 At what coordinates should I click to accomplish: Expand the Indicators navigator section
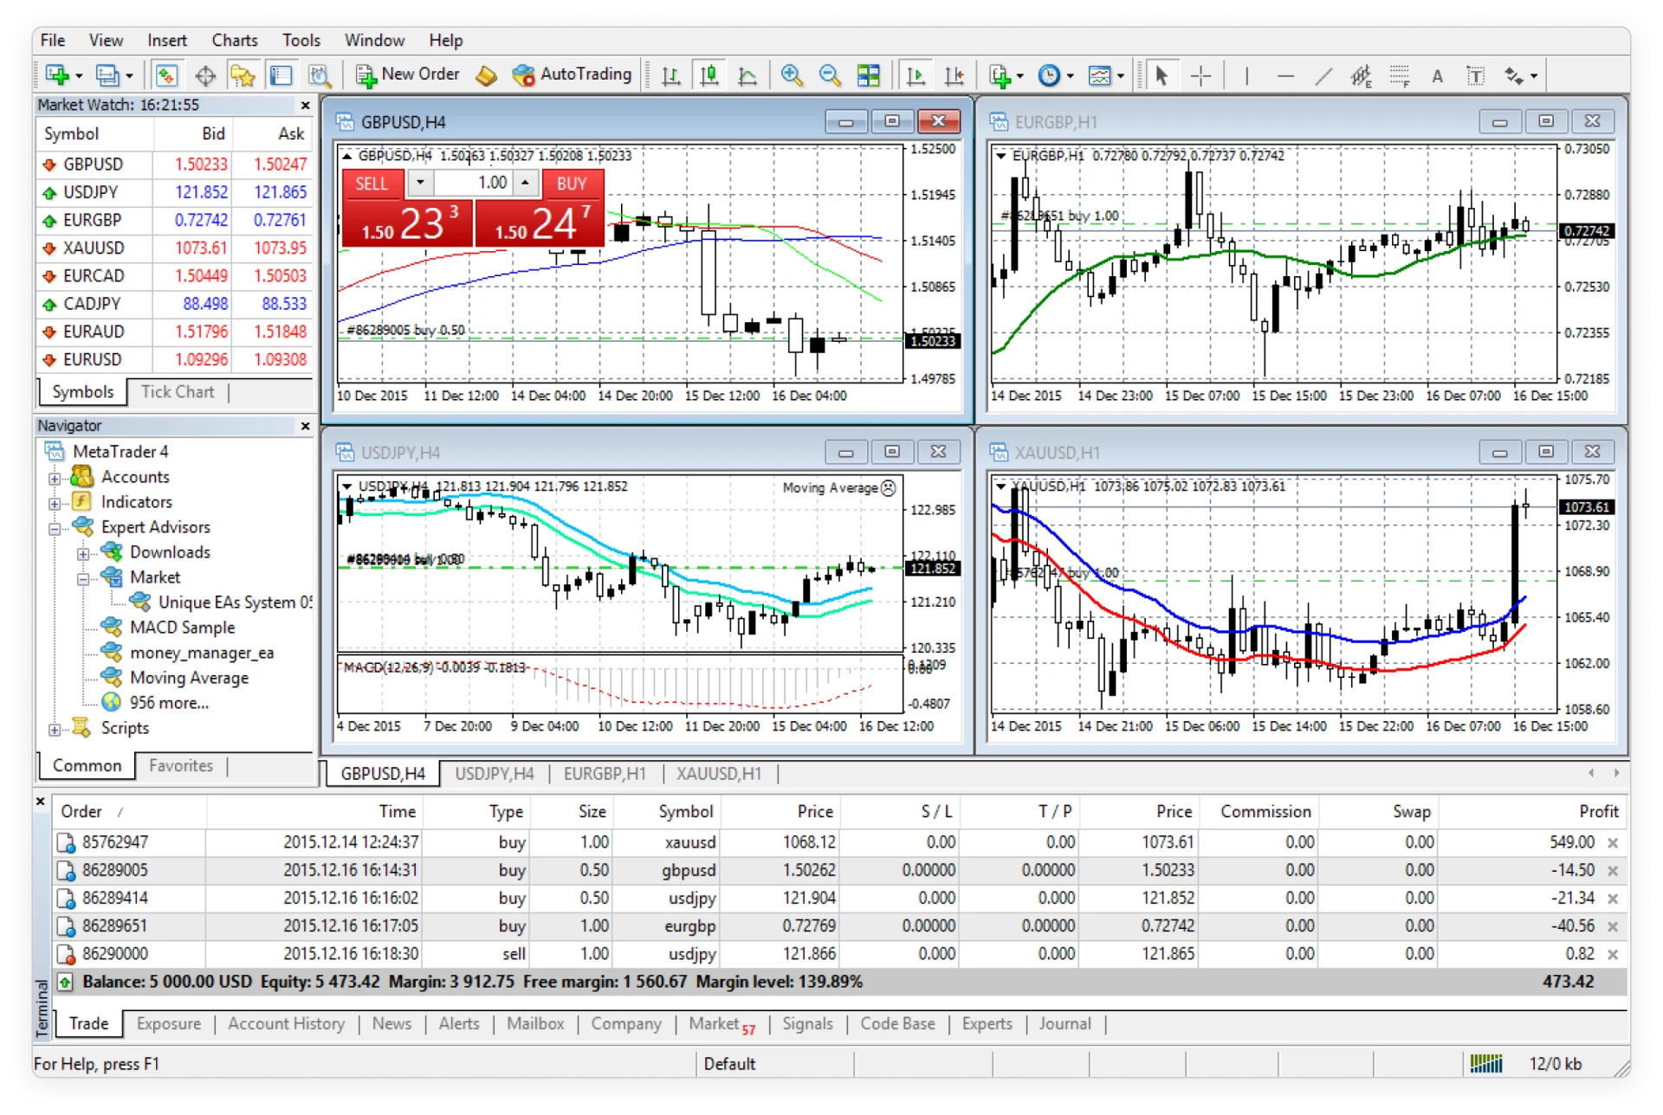click(x=57, y=503)
